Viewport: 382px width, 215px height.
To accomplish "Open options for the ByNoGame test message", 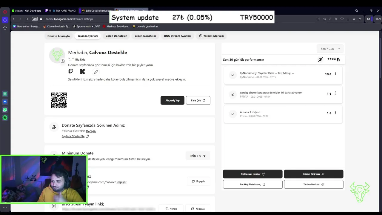I will click(335, 74).
